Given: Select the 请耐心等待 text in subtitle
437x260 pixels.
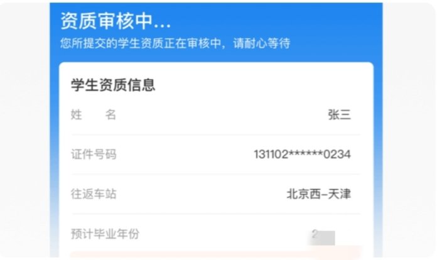Looking at the screenshot, I should pos(262,43).
